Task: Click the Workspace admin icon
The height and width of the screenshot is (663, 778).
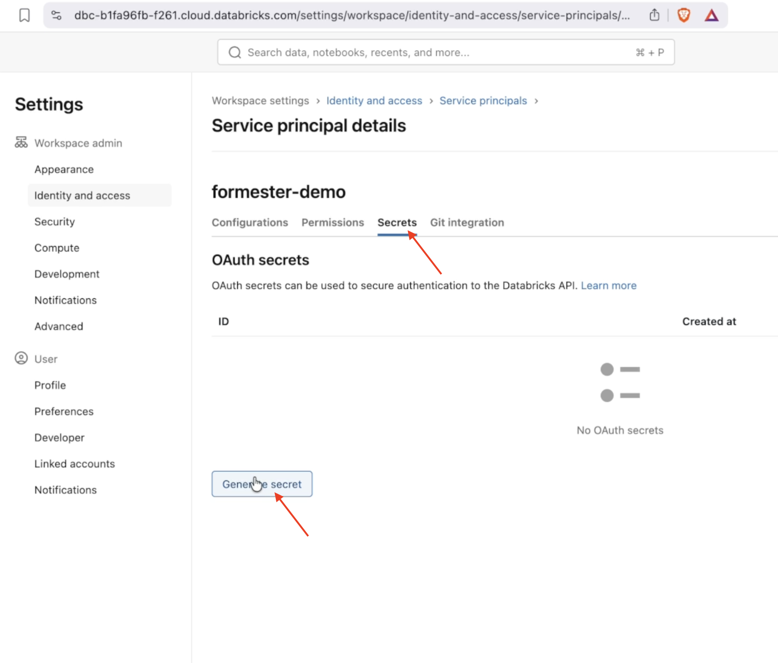Action: coord(21,143)
